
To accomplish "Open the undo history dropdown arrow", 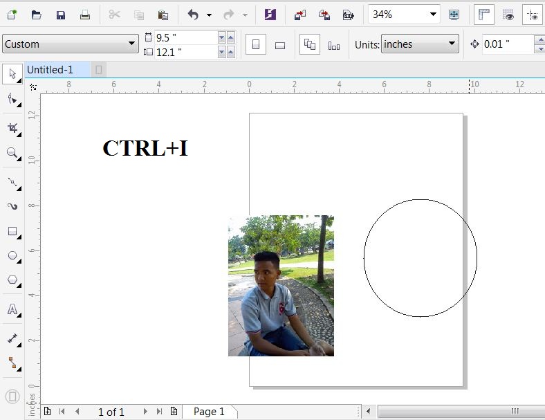I will [x=209, y=15].
